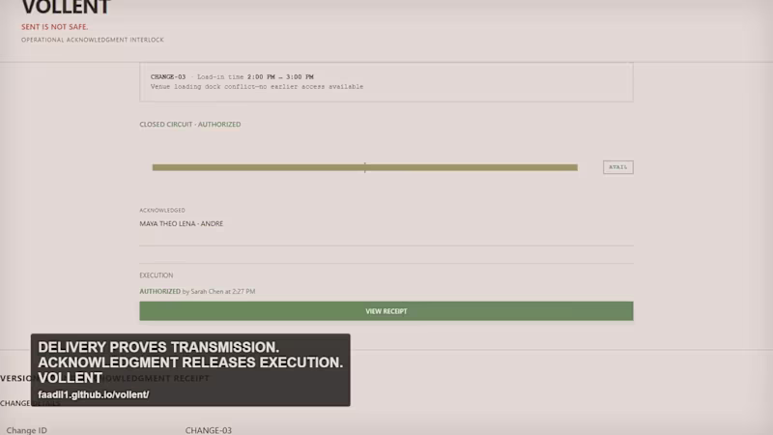Click 'AUTHORIZED by Sarah Chen at 2:27 PM' text

coord(197,292)
